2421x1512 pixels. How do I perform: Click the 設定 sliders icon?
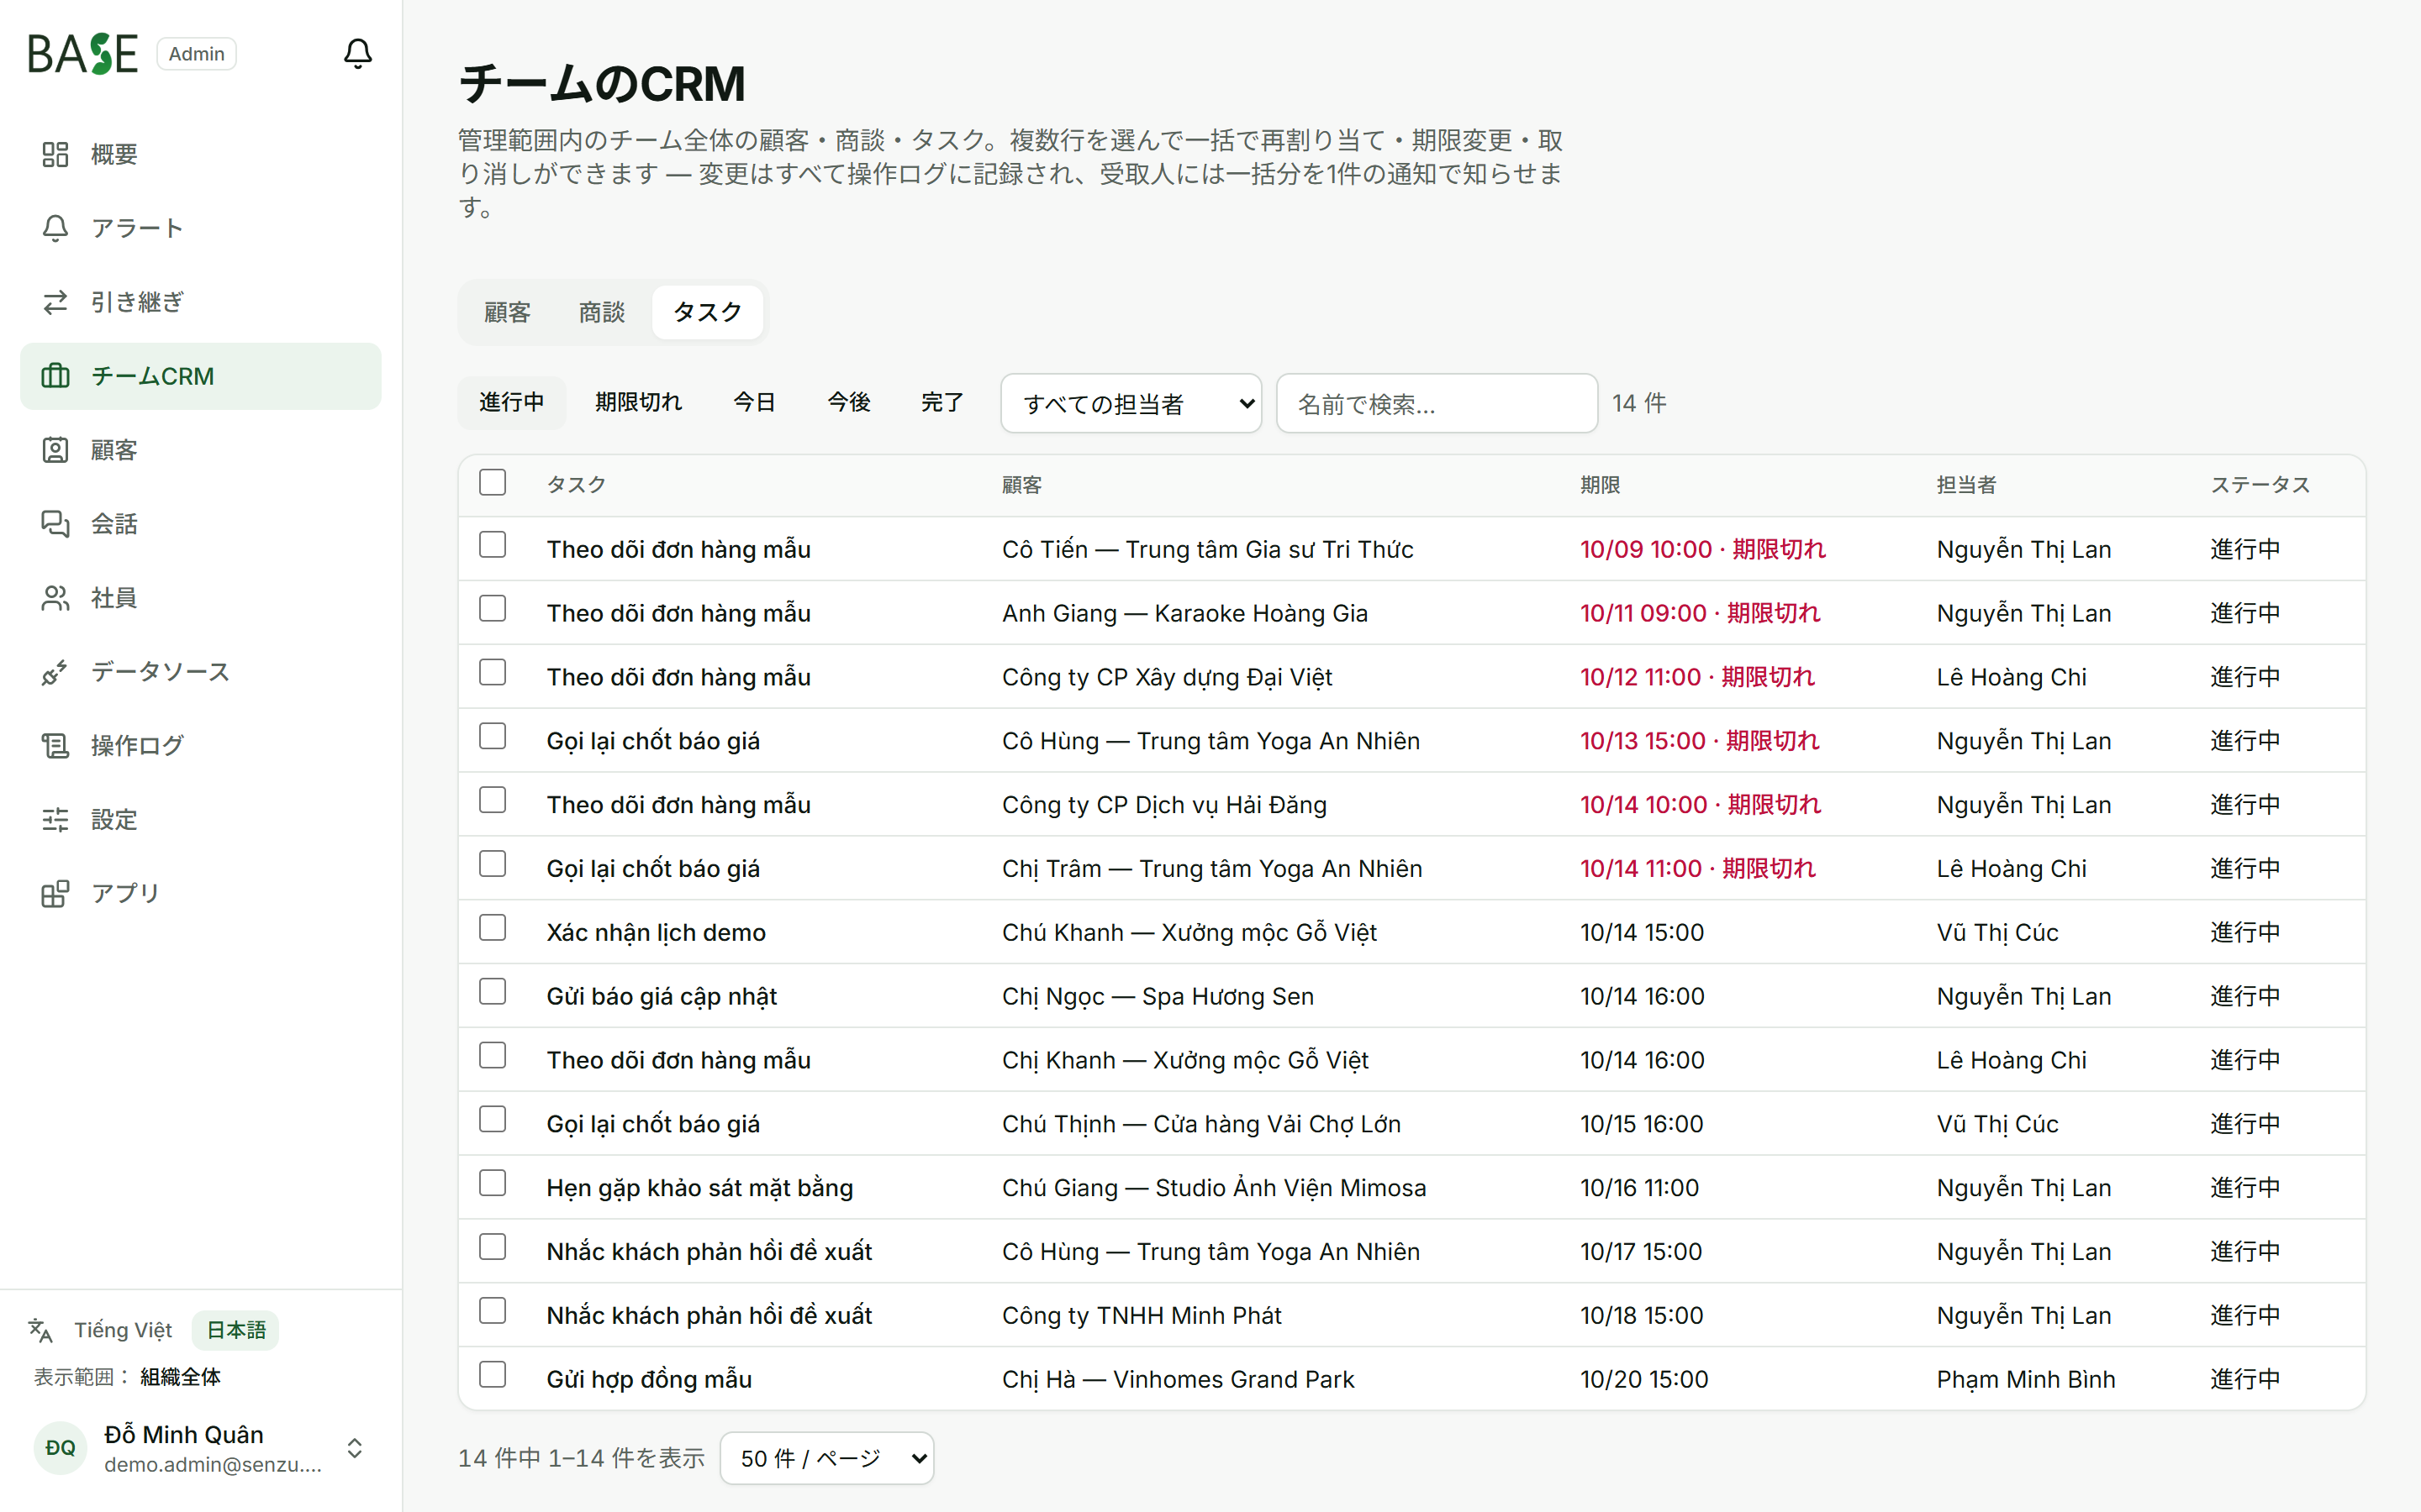coord(55,820)
